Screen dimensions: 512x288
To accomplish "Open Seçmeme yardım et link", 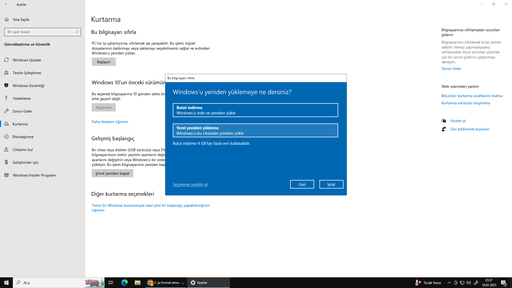I will 190,184.
